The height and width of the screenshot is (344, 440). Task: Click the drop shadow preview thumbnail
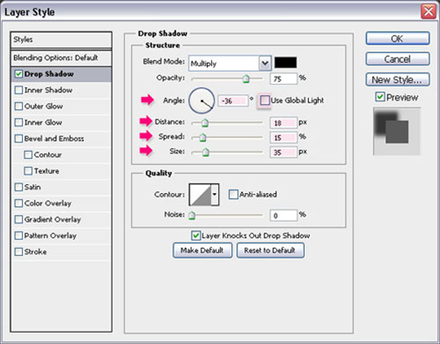396,132
